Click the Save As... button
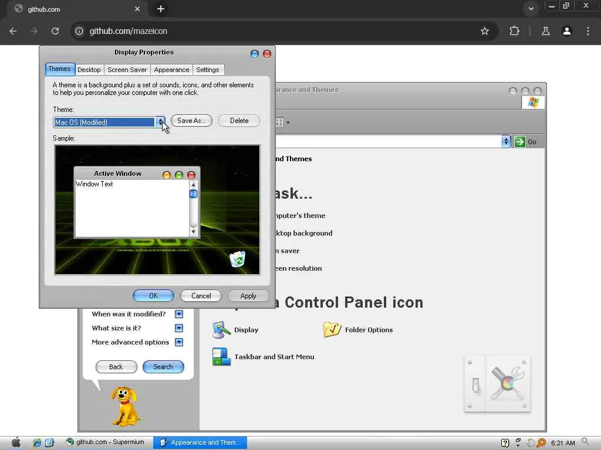Image resolution: width=601 pixels, height=450 pixels. 191,121
